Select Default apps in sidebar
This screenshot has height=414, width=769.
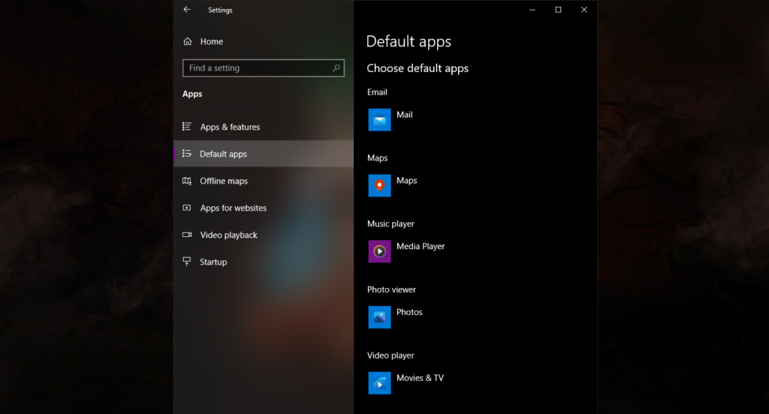pyautogui.click(x=223, y=154)
